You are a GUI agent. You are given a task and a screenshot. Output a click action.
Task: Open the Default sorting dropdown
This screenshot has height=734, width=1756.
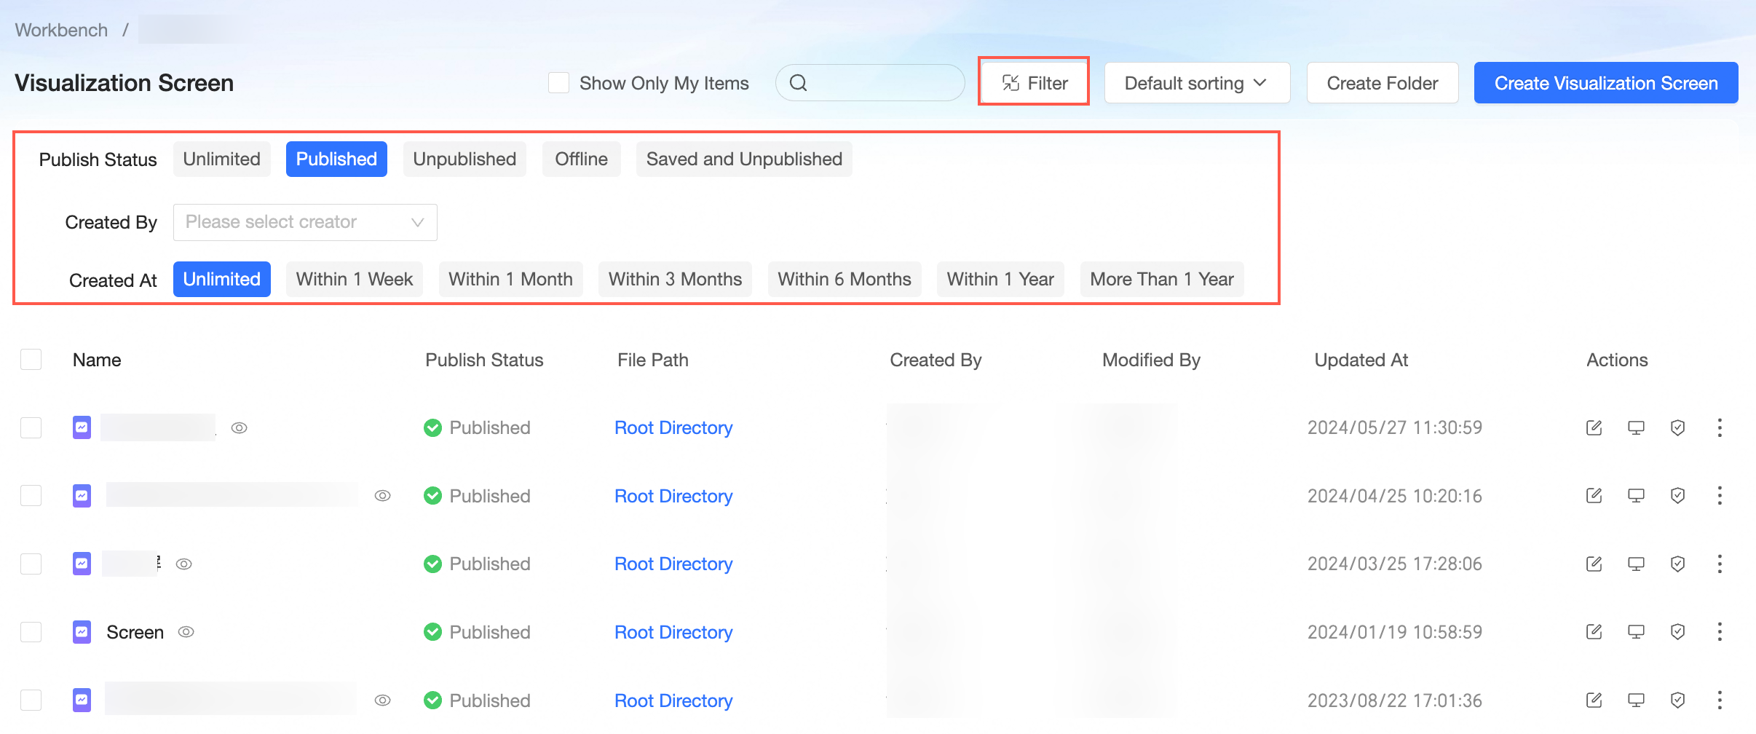(x=1197, y=83)
